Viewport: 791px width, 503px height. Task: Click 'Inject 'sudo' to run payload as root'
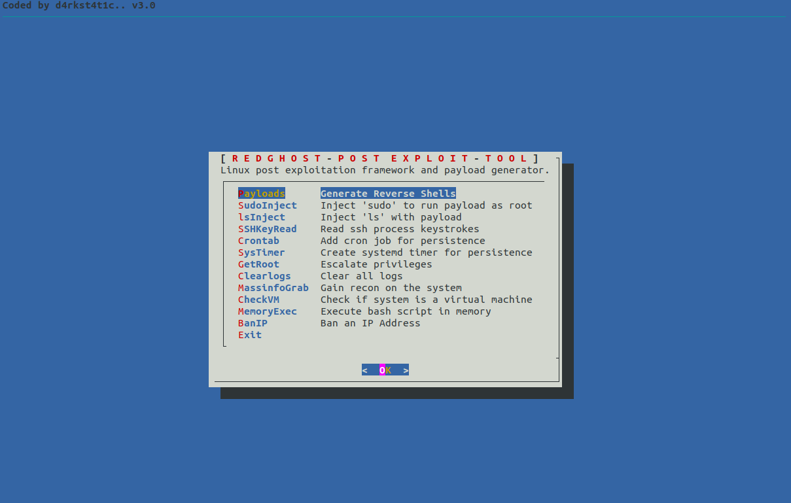pyautogui.click(x=427, y=205)
